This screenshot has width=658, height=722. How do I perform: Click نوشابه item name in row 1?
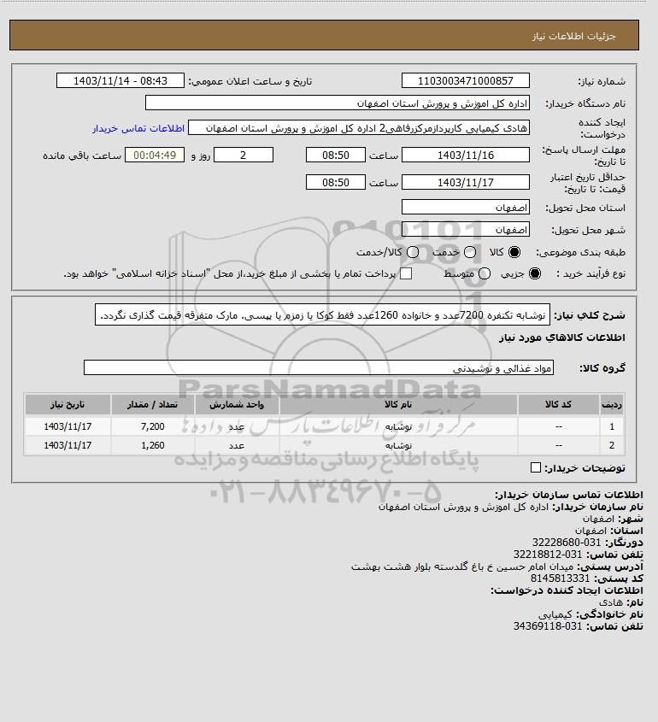coord(398,427)
